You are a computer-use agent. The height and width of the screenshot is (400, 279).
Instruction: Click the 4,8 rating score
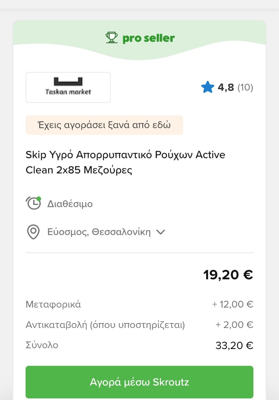[x=226, y=88]
